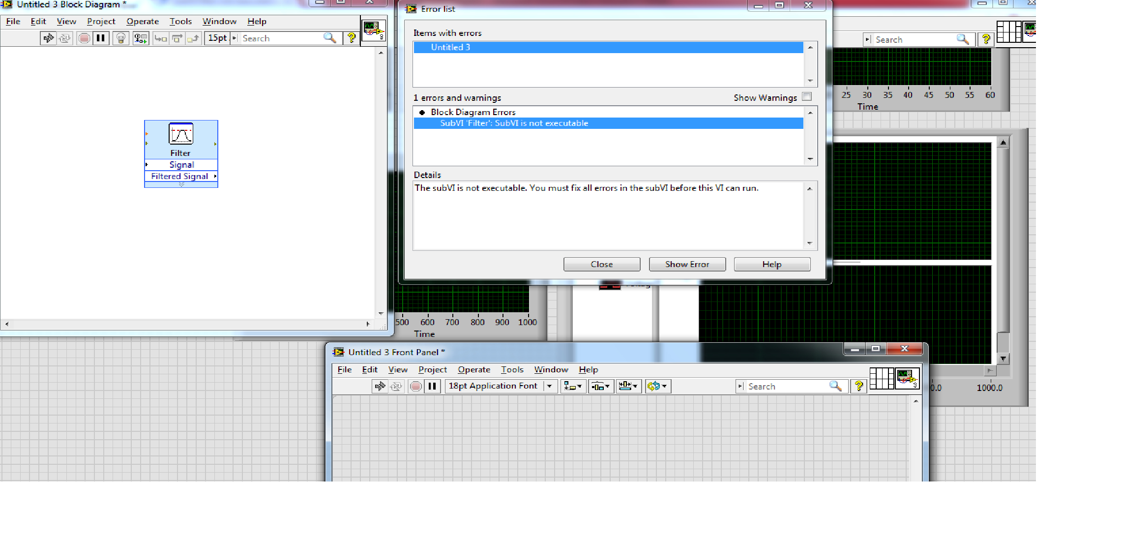Image resolution: width=1122 pixels, height=542 pixels.
Task: Open Tools menu in Block Diagram
Action: (180, 21)
